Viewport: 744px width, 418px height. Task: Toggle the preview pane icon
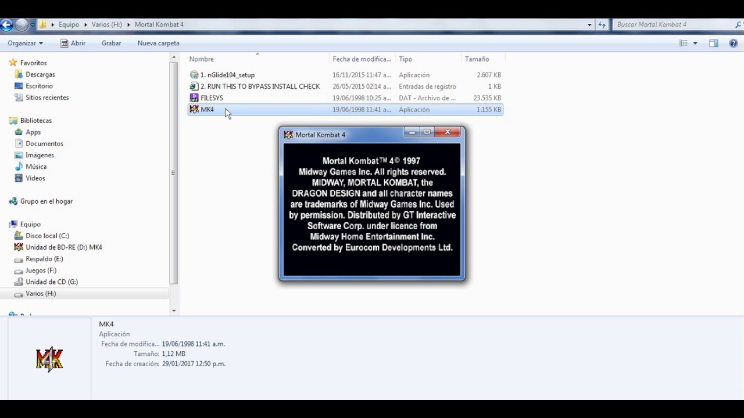click(x=714, y=44)
